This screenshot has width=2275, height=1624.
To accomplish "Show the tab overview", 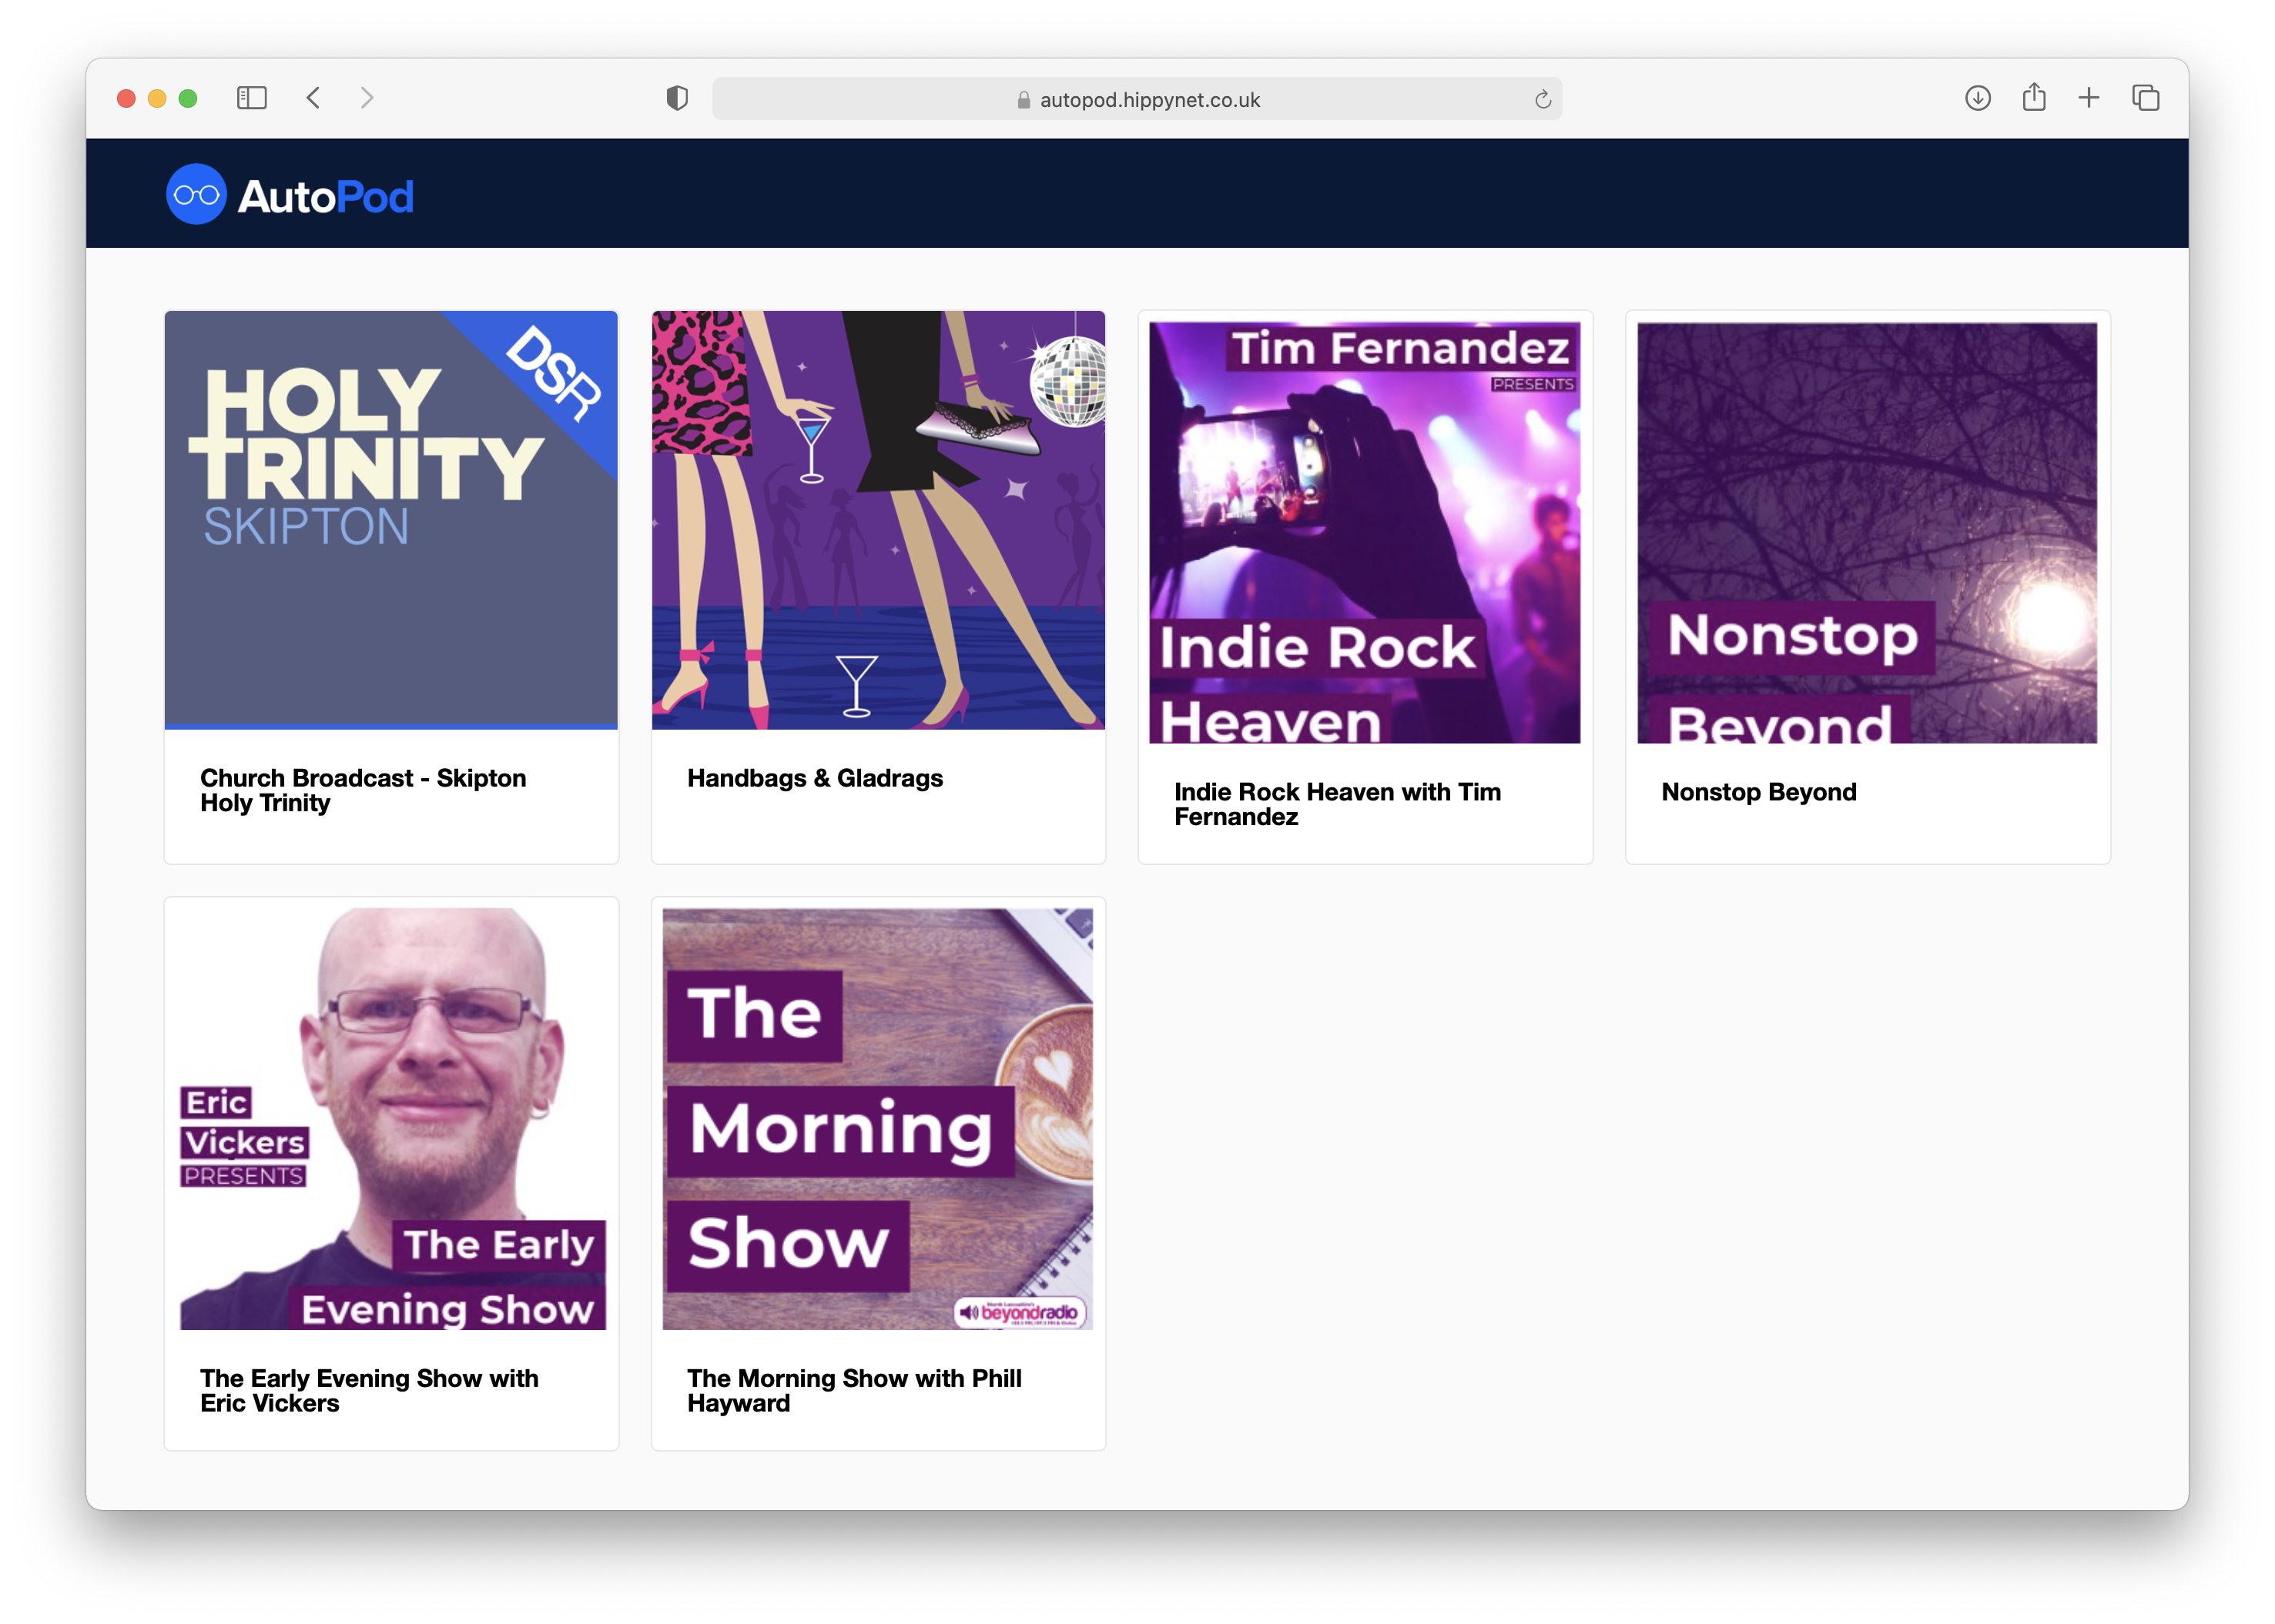I will [x=2145, y=98].
